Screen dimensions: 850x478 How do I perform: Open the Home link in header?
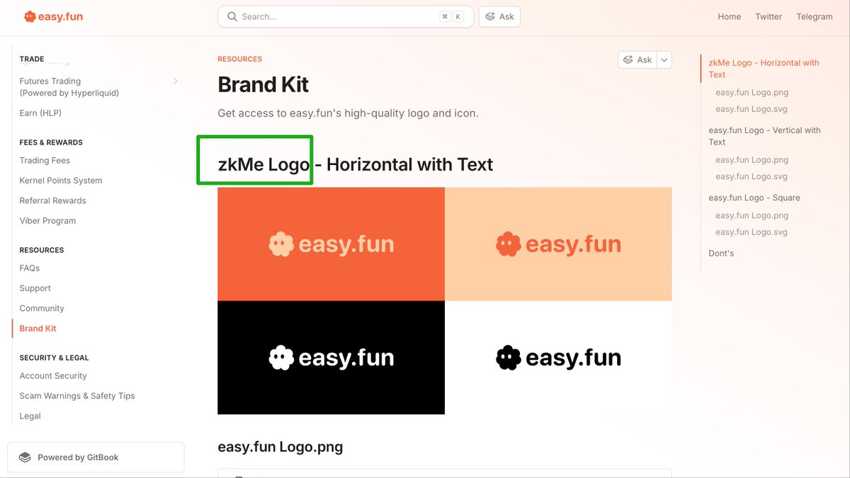[x=729, y=16]
